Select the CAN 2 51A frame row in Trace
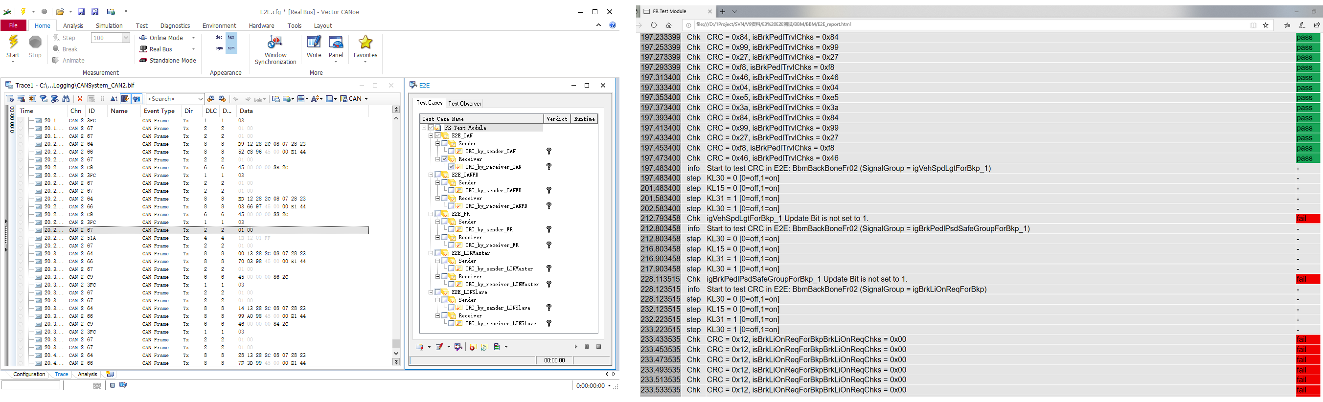 pos(205,238)
